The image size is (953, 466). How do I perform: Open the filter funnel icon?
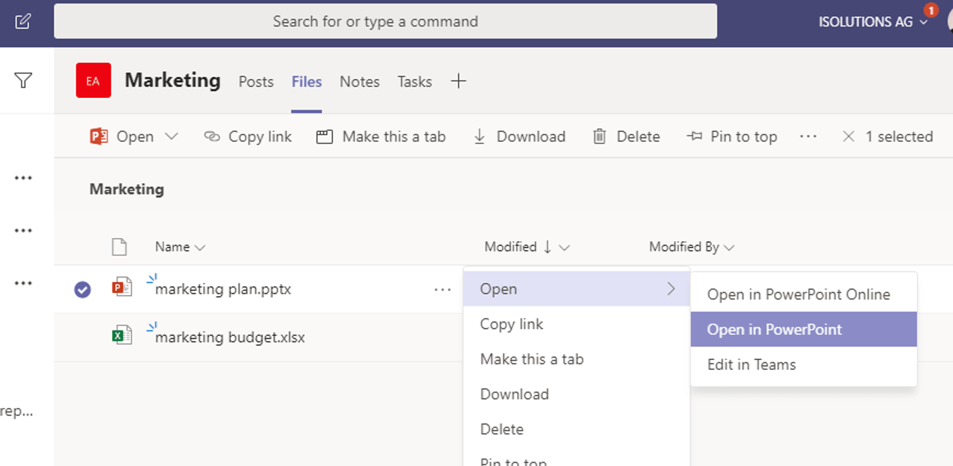(23, 80)
